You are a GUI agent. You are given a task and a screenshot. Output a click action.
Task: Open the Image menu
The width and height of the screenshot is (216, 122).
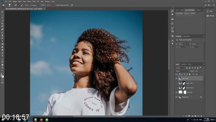(x=15, y=1)
